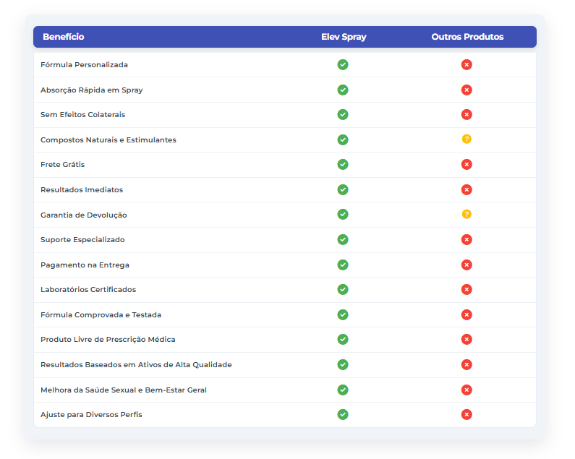575x459 pixels.
Task: Click text Resultados Baseados em Ativos de Alta Qualidade
Action: click(136, 365)
